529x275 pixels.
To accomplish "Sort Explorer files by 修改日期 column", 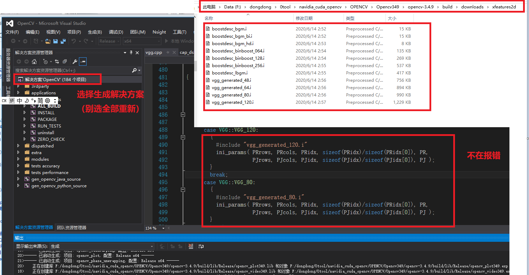I will pos(304,18).
